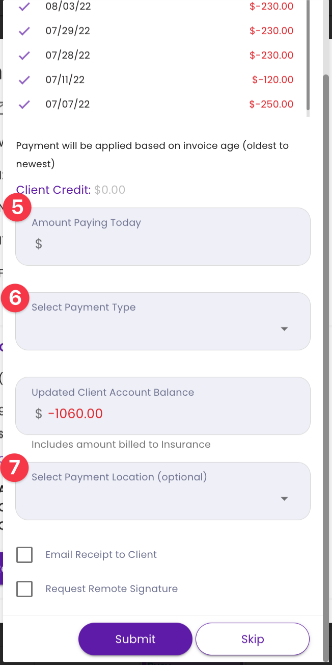
Task: Expand the payment type chevron arrow
Action: 284,329
